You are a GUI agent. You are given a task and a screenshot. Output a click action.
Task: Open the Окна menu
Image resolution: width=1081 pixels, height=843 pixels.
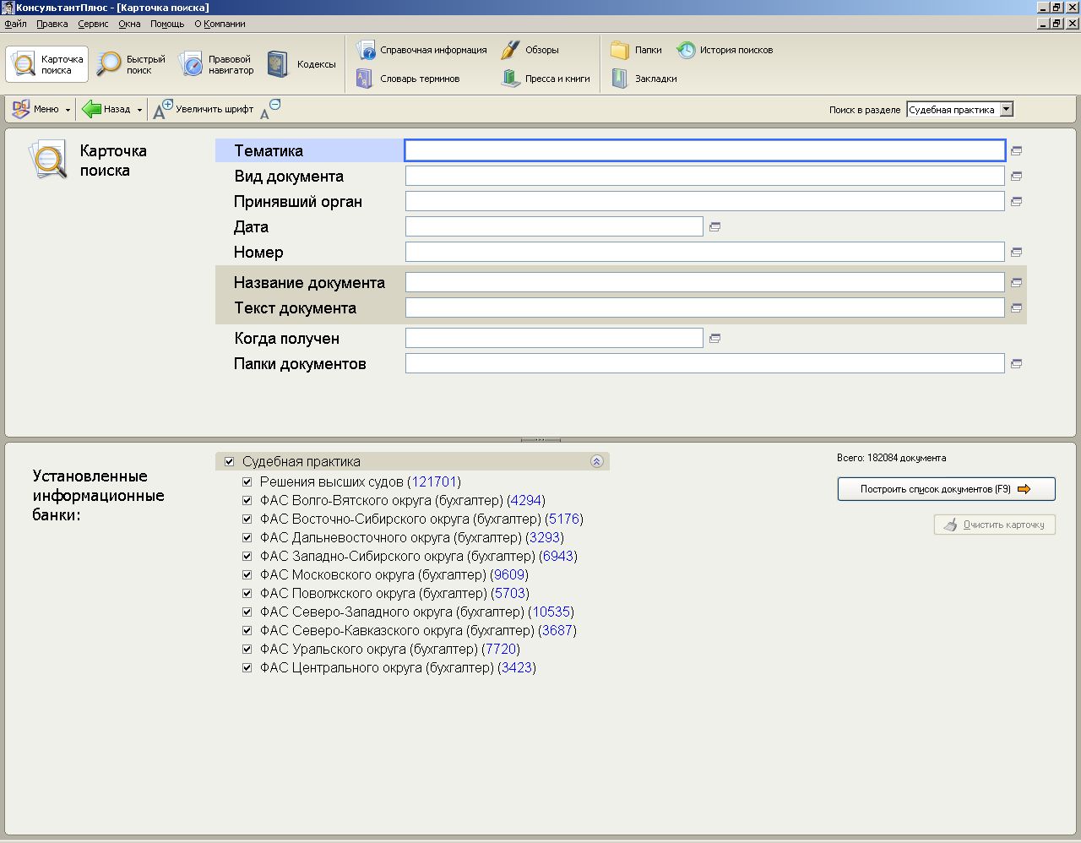click(x=129, y=24)
